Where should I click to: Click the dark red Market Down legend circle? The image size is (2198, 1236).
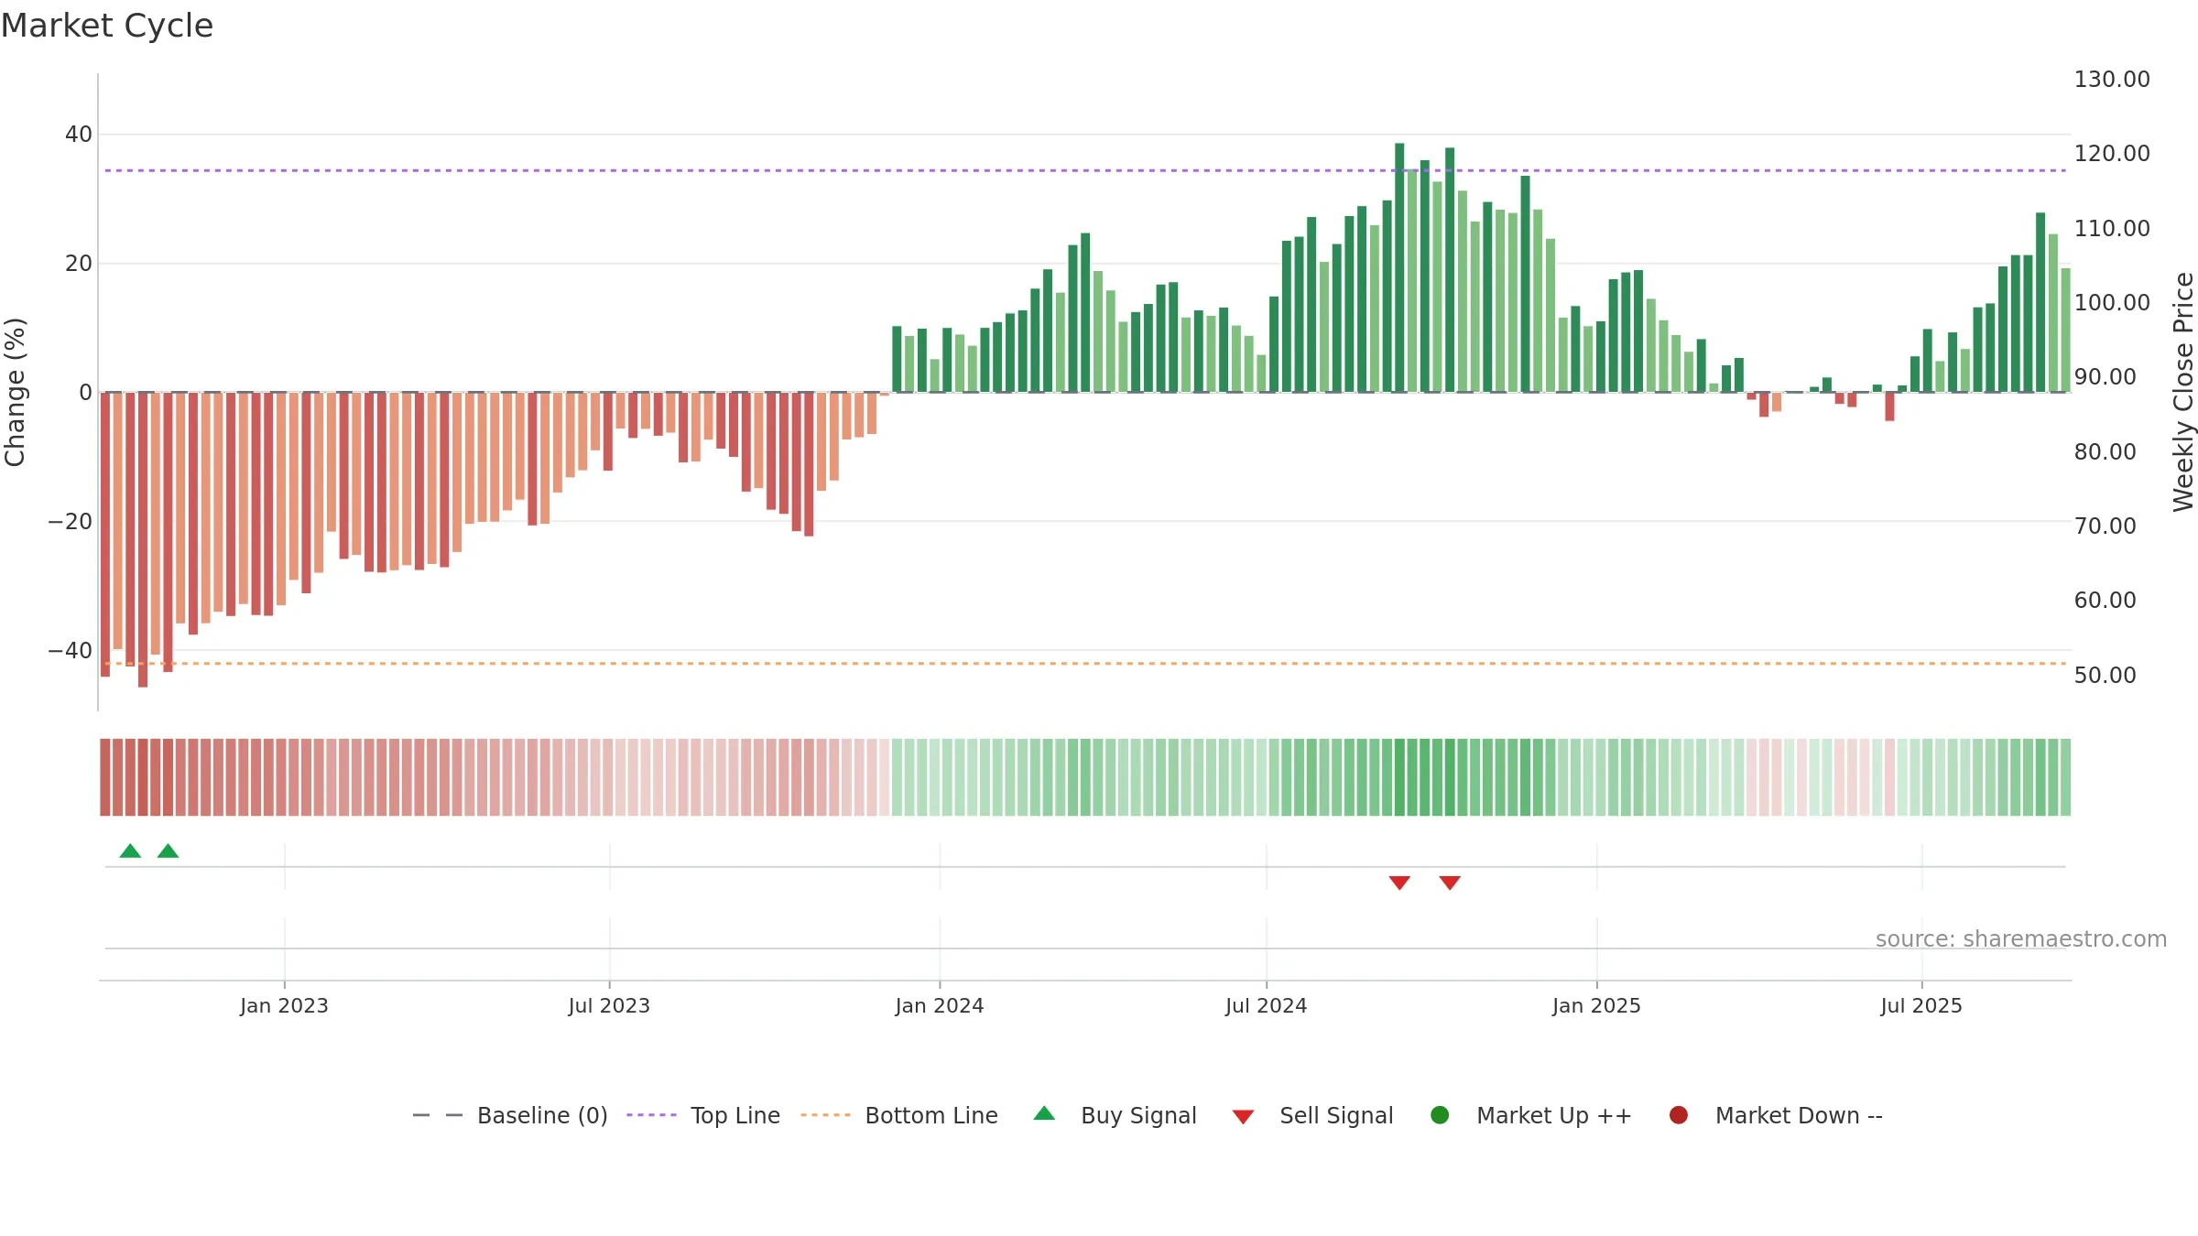pos(1679,1115)
